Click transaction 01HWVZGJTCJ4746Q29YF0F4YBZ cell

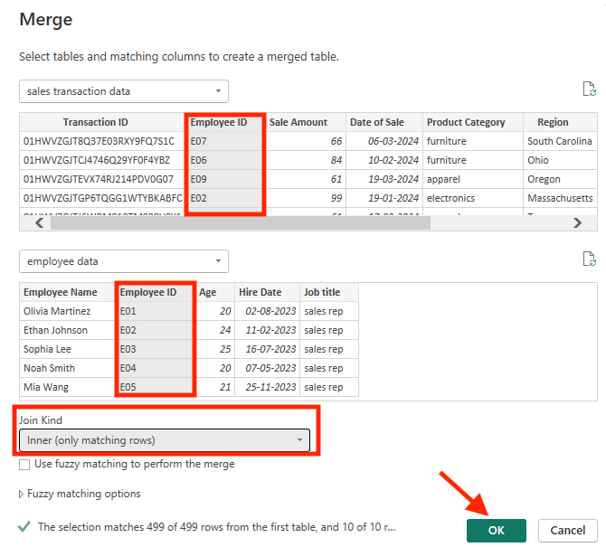[102, 160]
